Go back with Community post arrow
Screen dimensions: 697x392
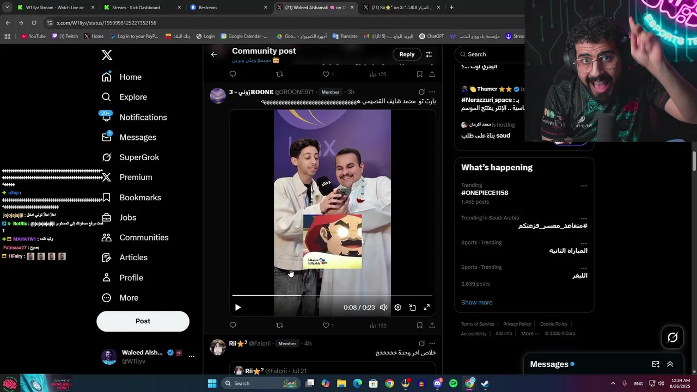tap(214, 54)
